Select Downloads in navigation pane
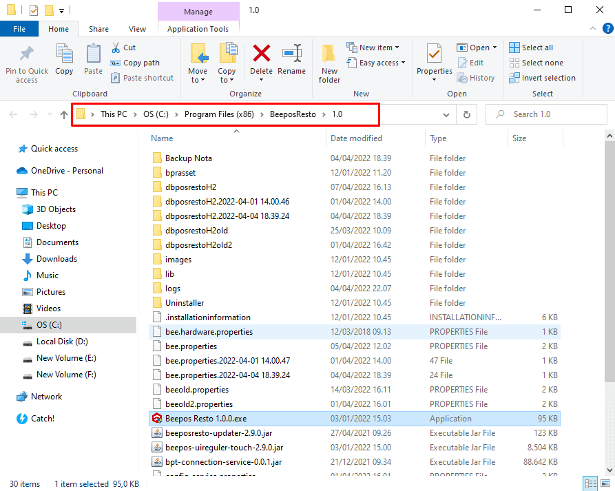 (49, 259)
